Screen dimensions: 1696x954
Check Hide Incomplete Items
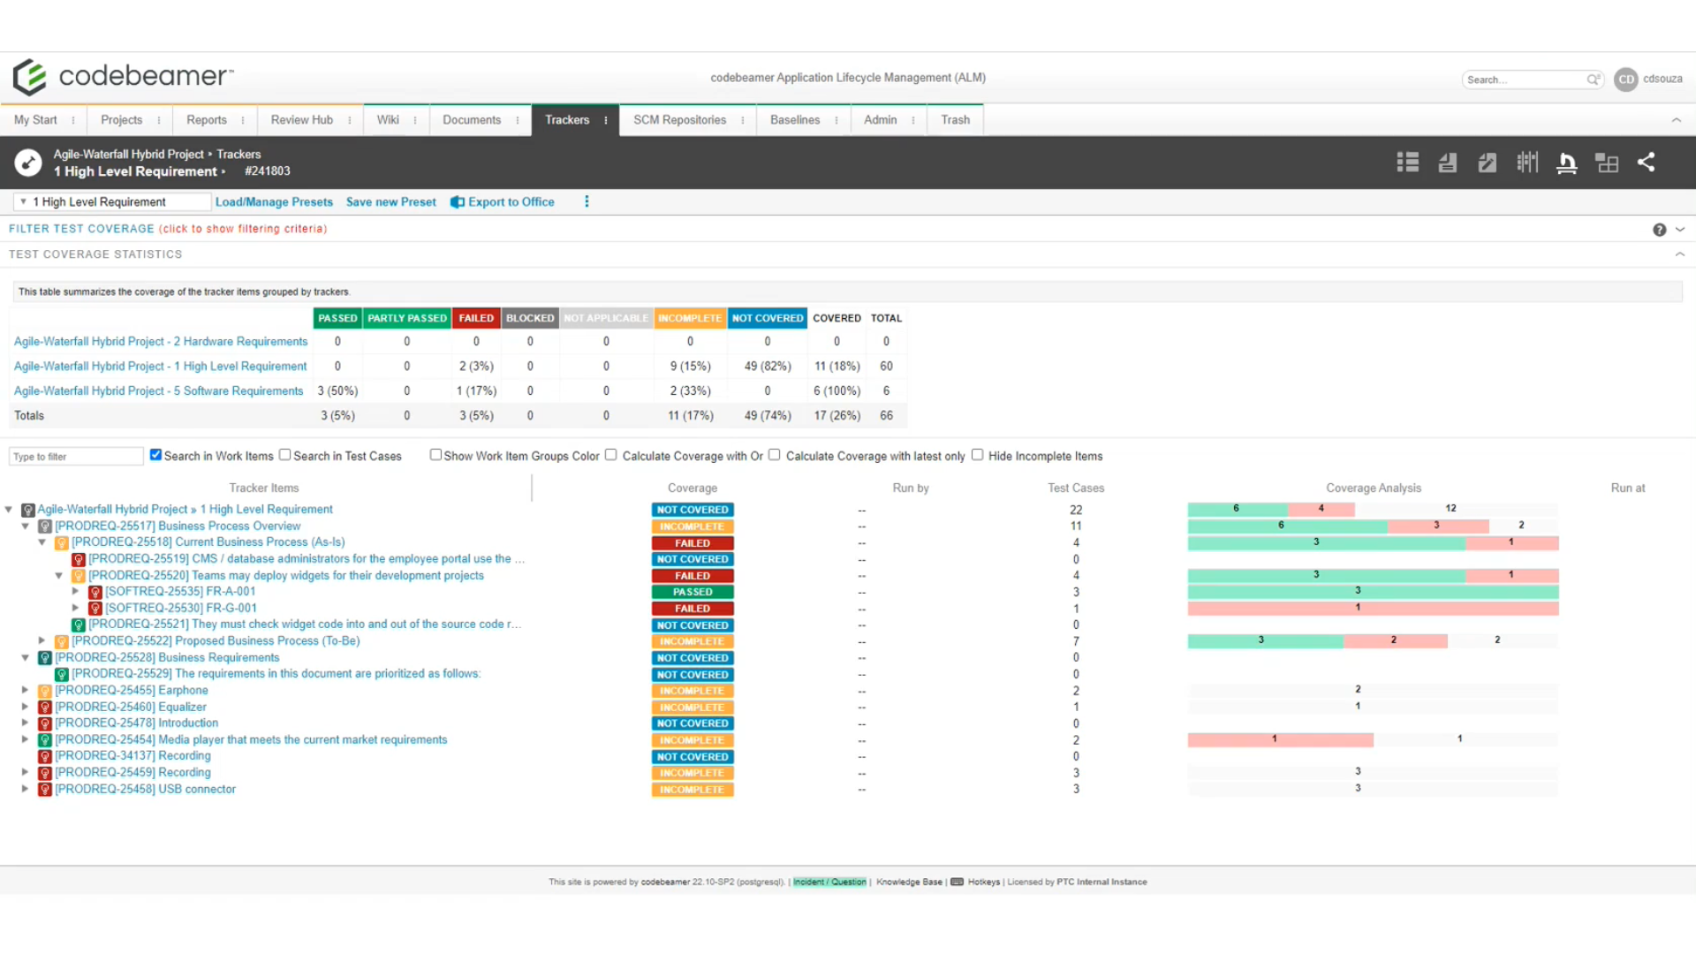click(x=977, y=455)
